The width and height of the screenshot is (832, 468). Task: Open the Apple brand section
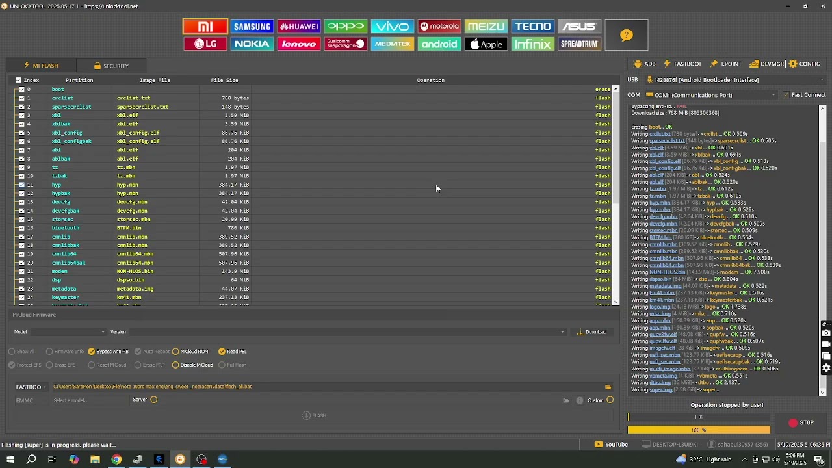point(486,44)
